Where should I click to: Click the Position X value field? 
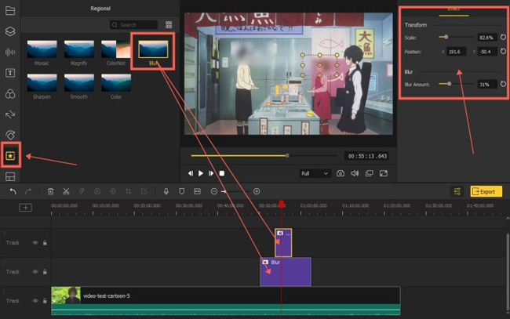pyautogui.click(x=457, y=51)
